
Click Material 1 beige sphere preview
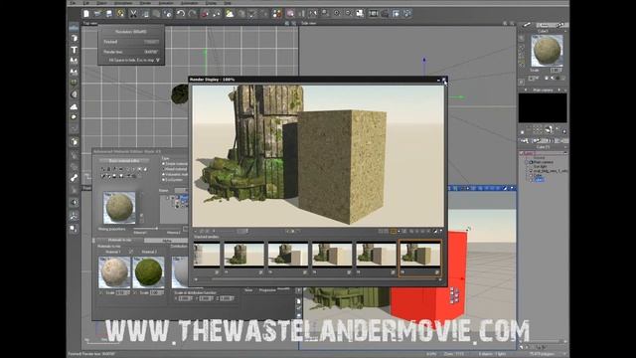tap(114, 271)
